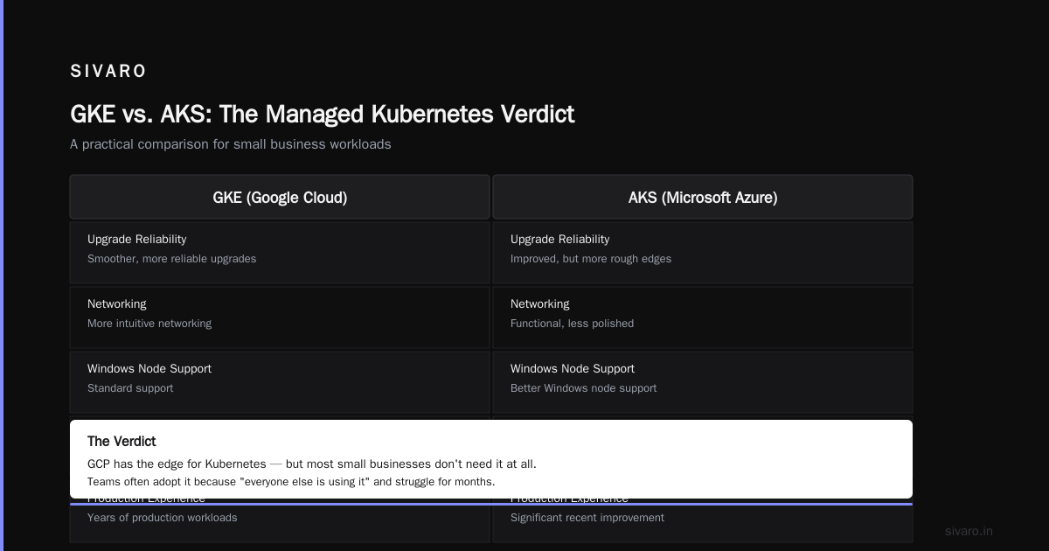Click 'GCP has the edge for Kubernetes' sentence

pos(312,464)
